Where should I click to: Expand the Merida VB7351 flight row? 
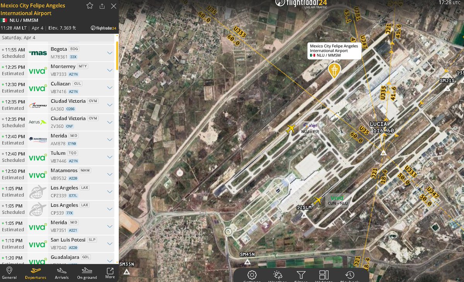109,227
